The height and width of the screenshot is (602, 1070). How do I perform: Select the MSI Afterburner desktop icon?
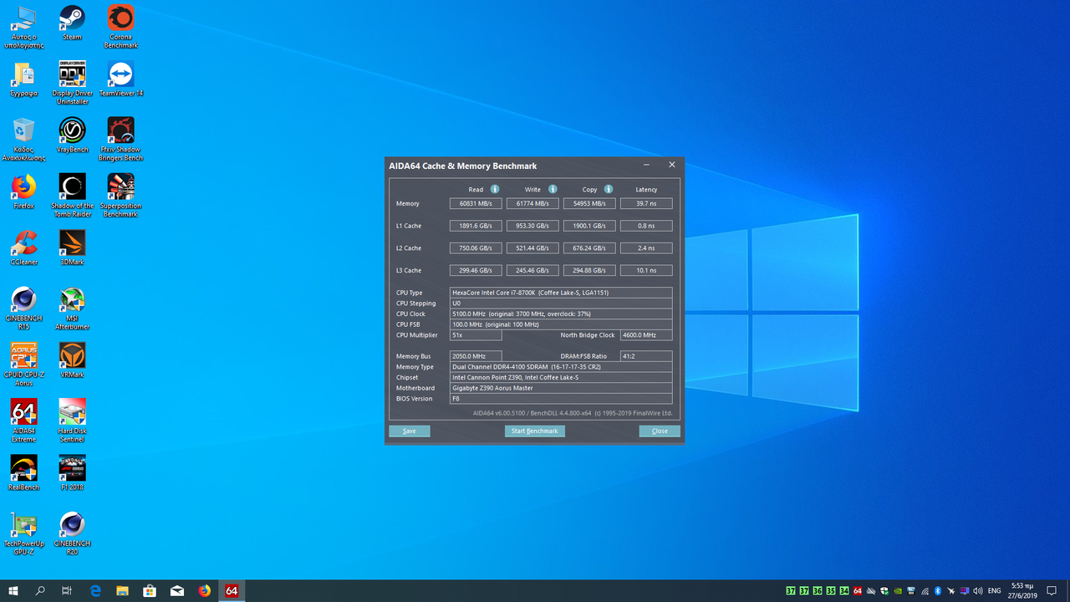(72, 309)
